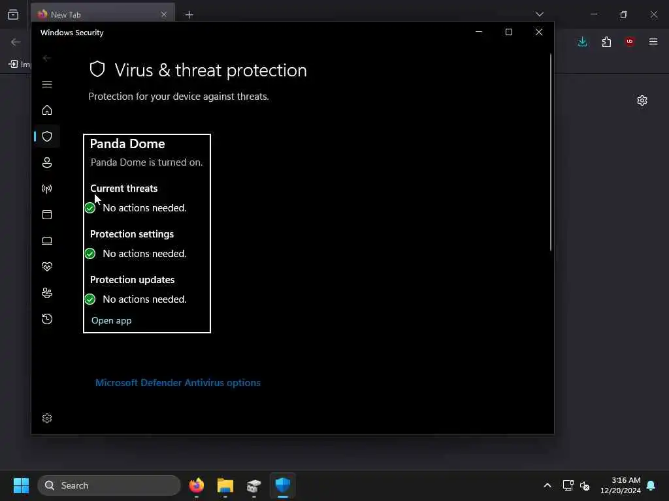Click the Panda Dome heading
669x501 pixels.
(x=127, y=144)
